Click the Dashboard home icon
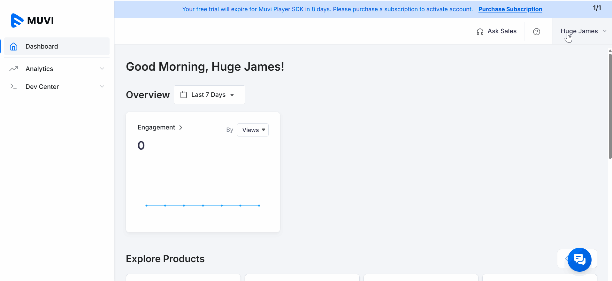The height and width of the screenshot is (281, 612). [x=13, y=47]
